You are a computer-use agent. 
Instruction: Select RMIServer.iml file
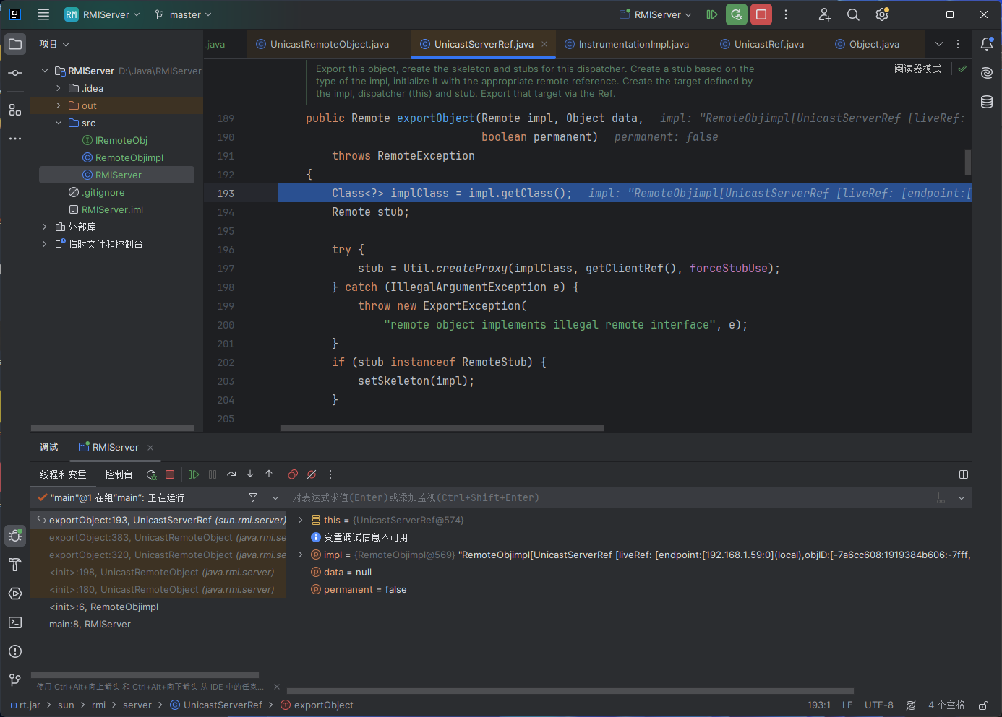[112, 209]
